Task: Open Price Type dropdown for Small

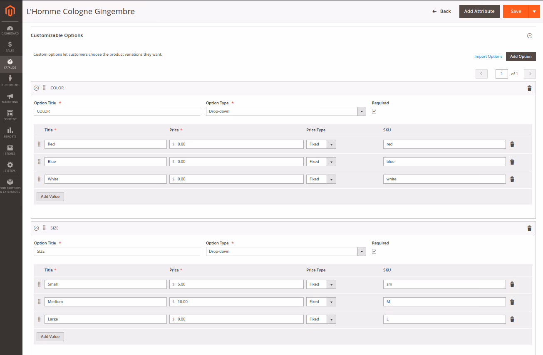Action: pyautogui.click(x=321, y=284)
